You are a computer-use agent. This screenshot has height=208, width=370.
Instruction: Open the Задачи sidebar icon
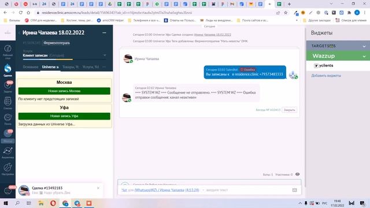(x=8, y=87)
